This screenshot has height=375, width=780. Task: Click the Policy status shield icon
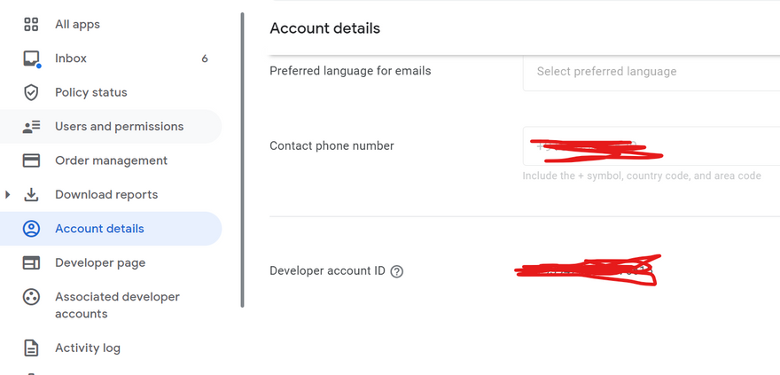coord(31,92)
